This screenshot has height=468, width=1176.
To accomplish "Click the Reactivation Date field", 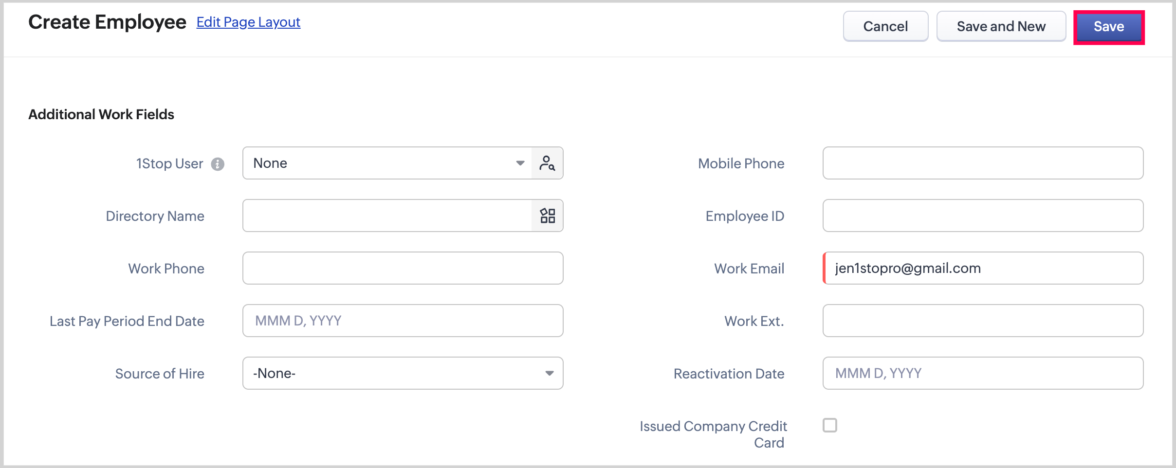I will 983,374.
